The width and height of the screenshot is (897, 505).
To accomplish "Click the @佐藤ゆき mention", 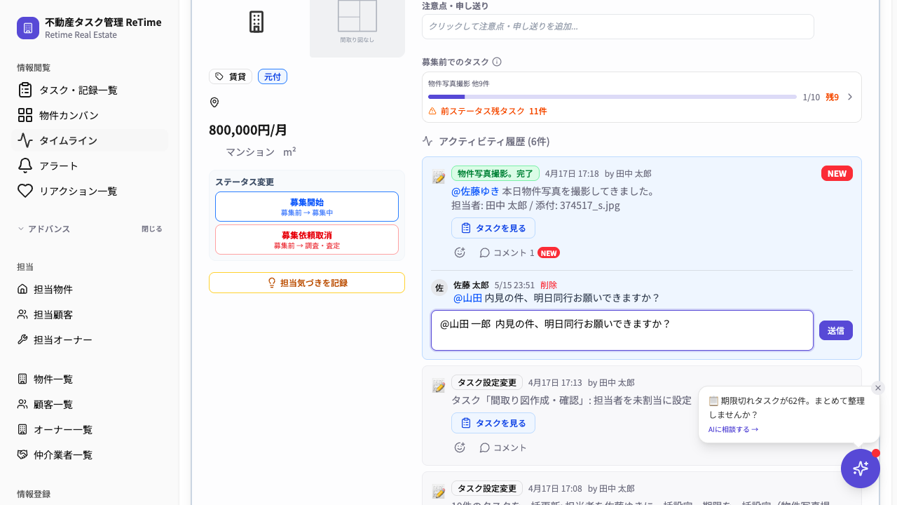I will pos(475,191).
